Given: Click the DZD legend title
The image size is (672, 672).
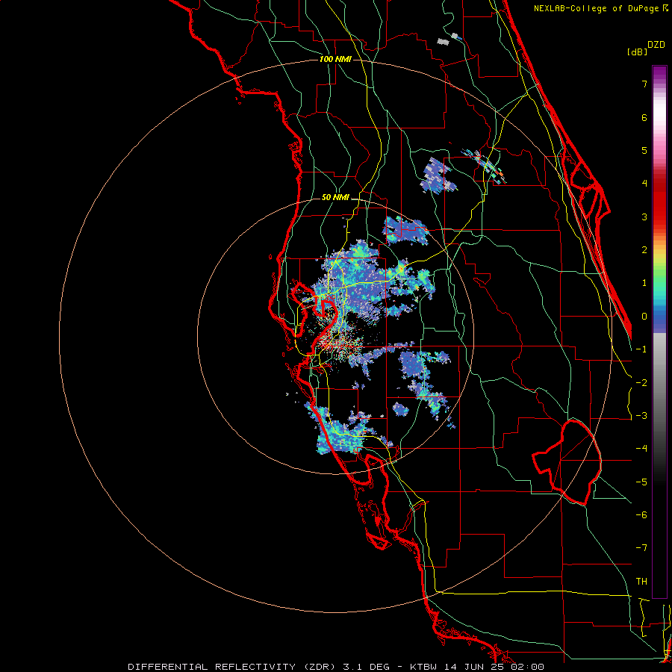Looking at the screenshot, I should 656,45.
